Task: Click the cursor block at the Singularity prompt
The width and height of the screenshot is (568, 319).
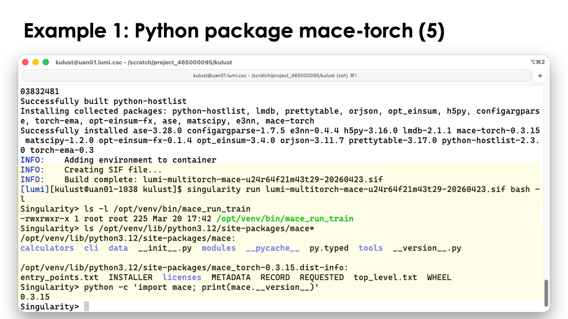Action: pyautogui.click(x=87, y=306)
